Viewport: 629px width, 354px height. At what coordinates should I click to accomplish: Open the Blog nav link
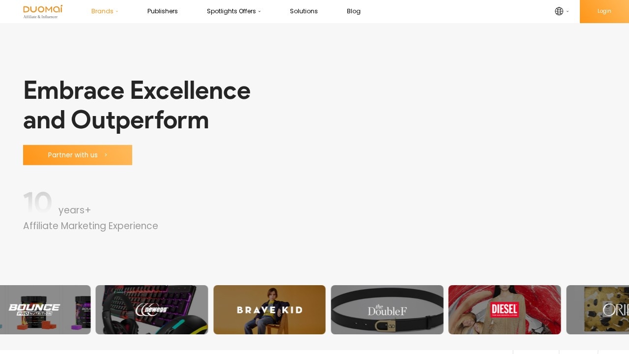click(354, 11)
